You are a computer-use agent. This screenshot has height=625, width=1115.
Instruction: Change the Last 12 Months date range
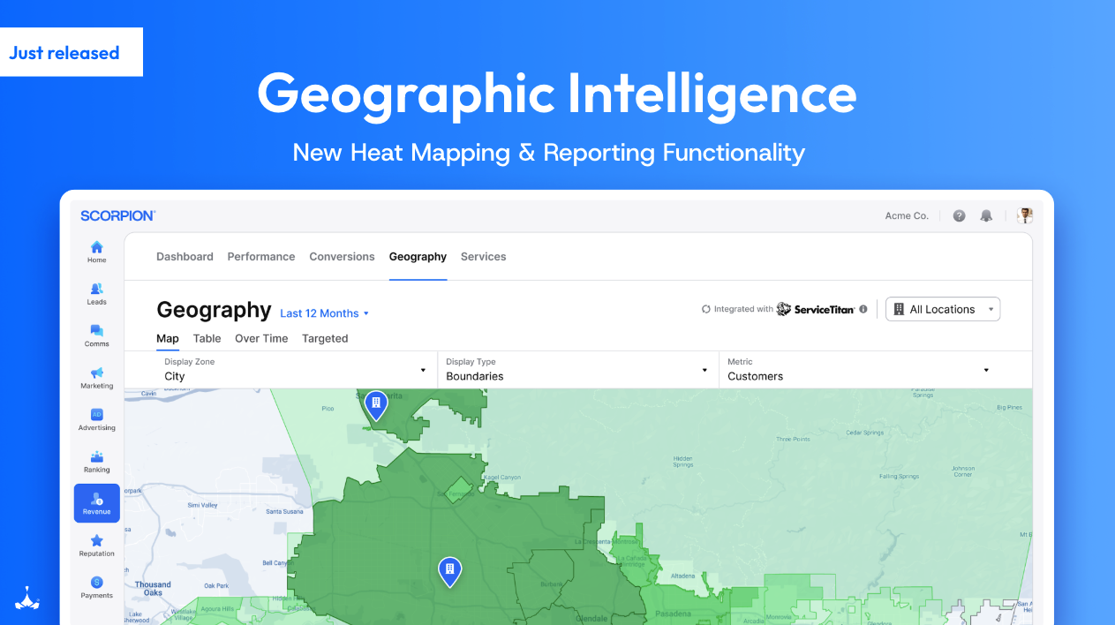(324, 313)
